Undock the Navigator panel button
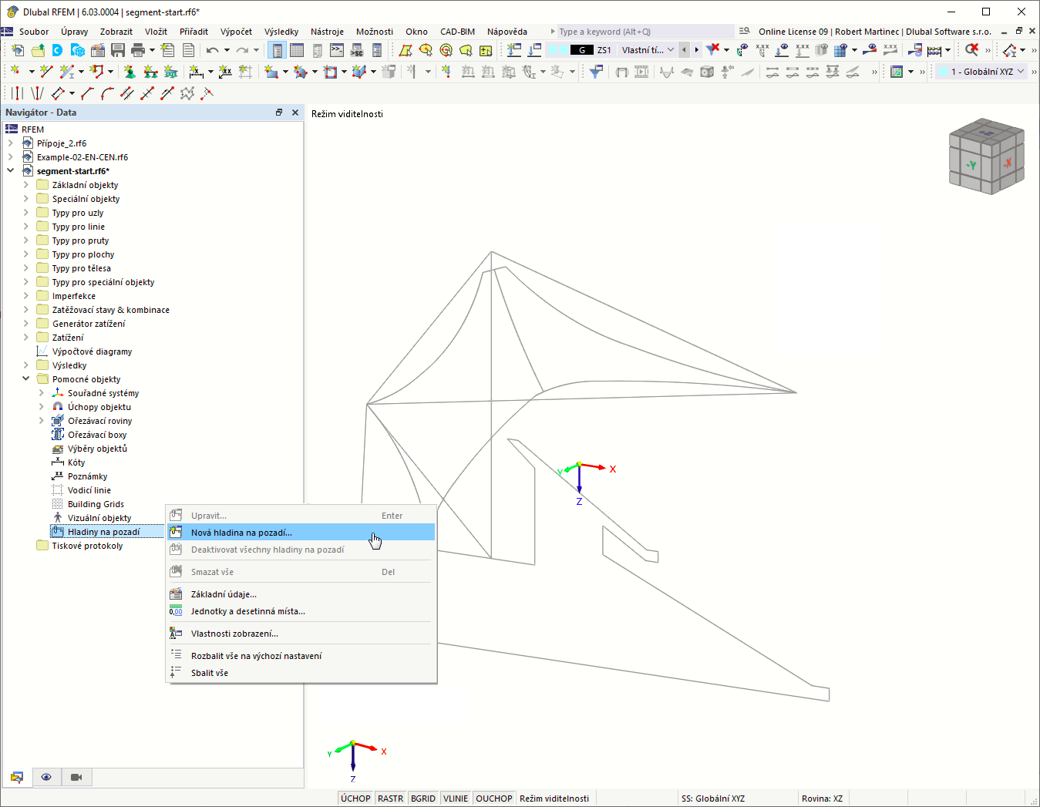The image size is (1040, 807). point(279,113)
